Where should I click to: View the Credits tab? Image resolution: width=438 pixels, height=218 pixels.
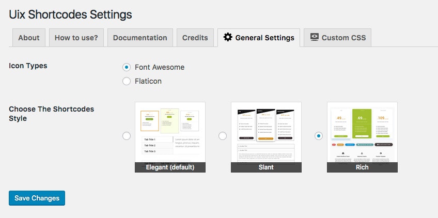click(x=195, y=37)
